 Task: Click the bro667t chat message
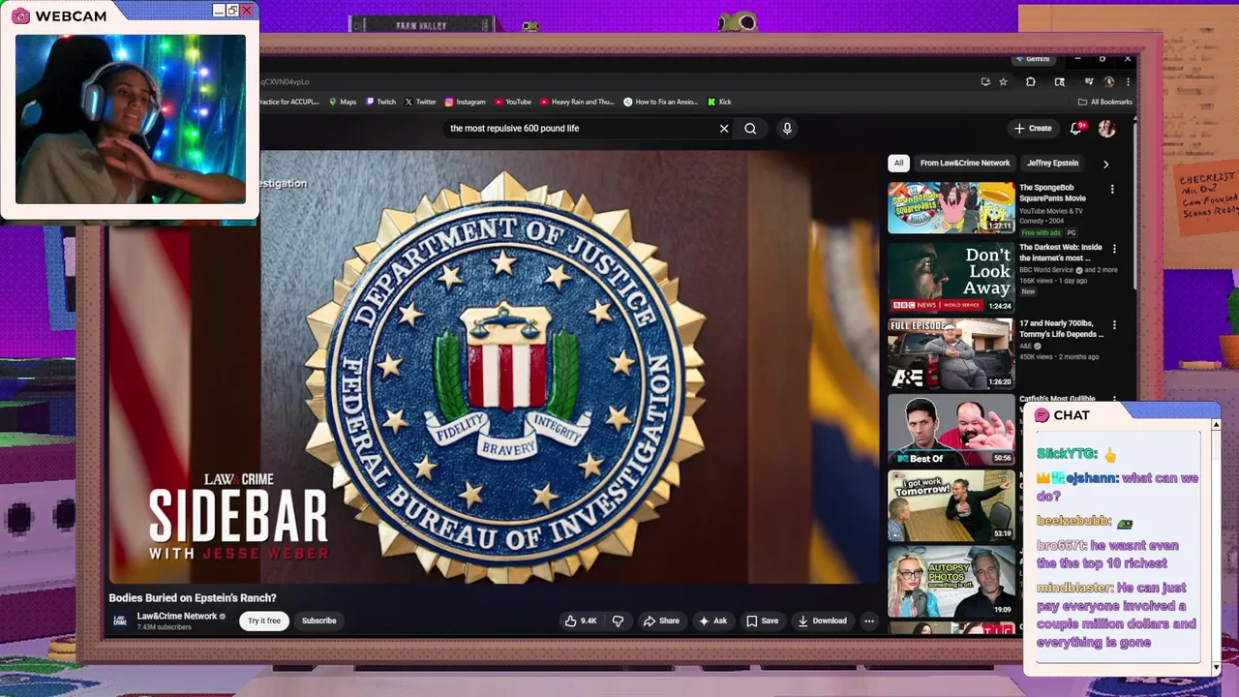(1108, 554)
